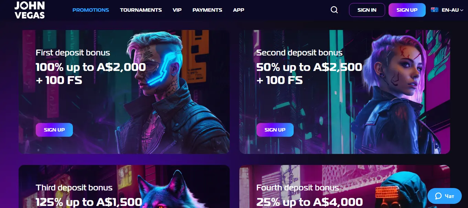
Task: Sign up for second deposit bonus
Action: 275,130
